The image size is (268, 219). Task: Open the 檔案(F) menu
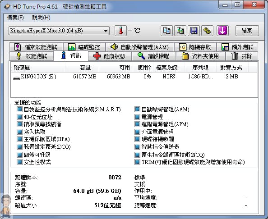point(15,18)
